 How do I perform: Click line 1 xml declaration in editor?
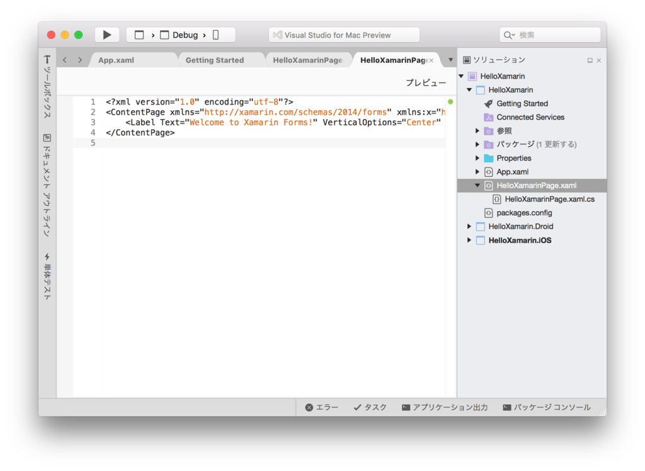[x=200, y=101]
